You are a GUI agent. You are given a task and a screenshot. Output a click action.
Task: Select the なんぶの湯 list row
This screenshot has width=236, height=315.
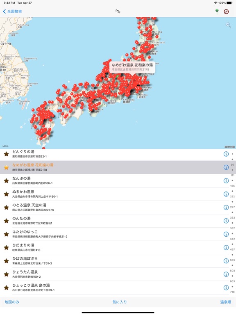click(x=114, y=180)
